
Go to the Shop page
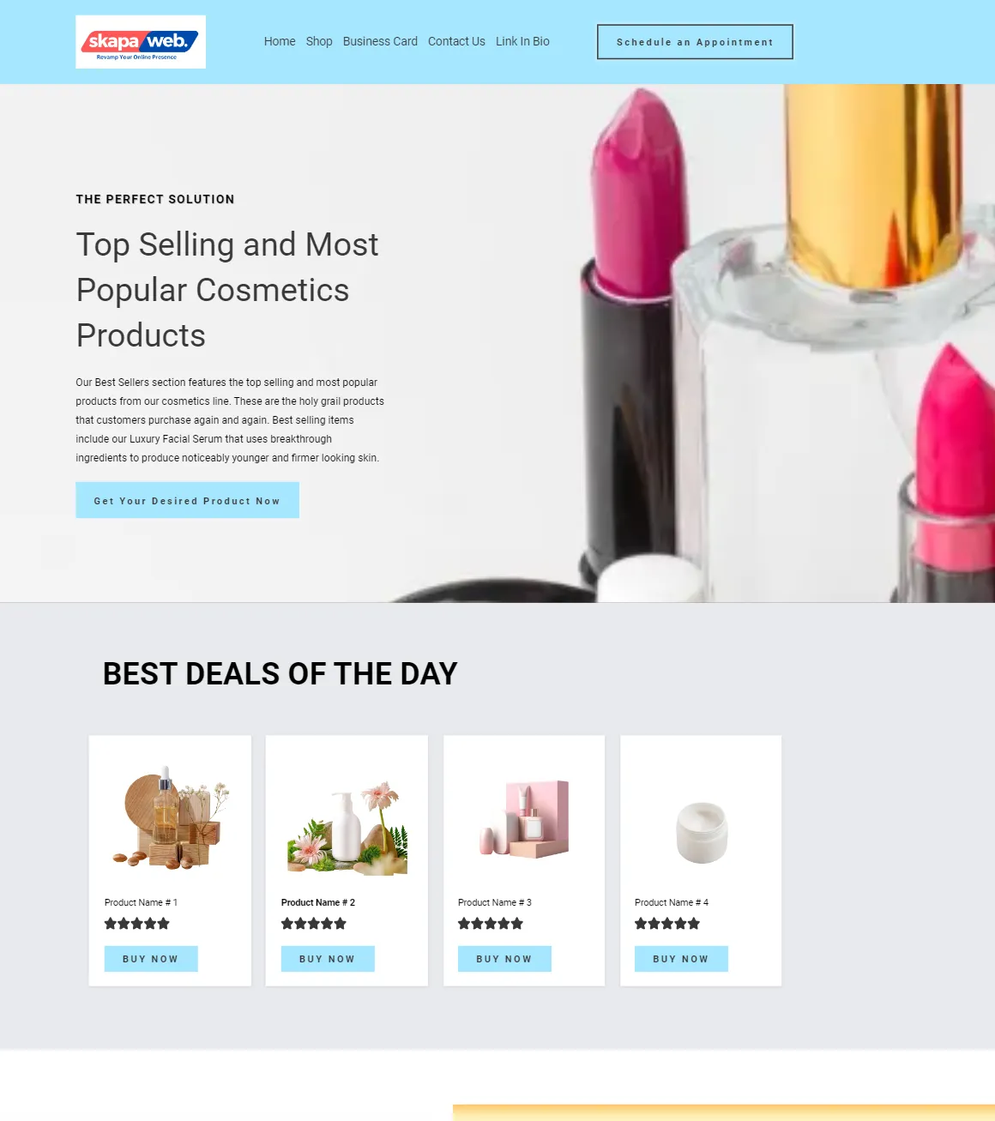pyautogui.click(x=319, y=41)
